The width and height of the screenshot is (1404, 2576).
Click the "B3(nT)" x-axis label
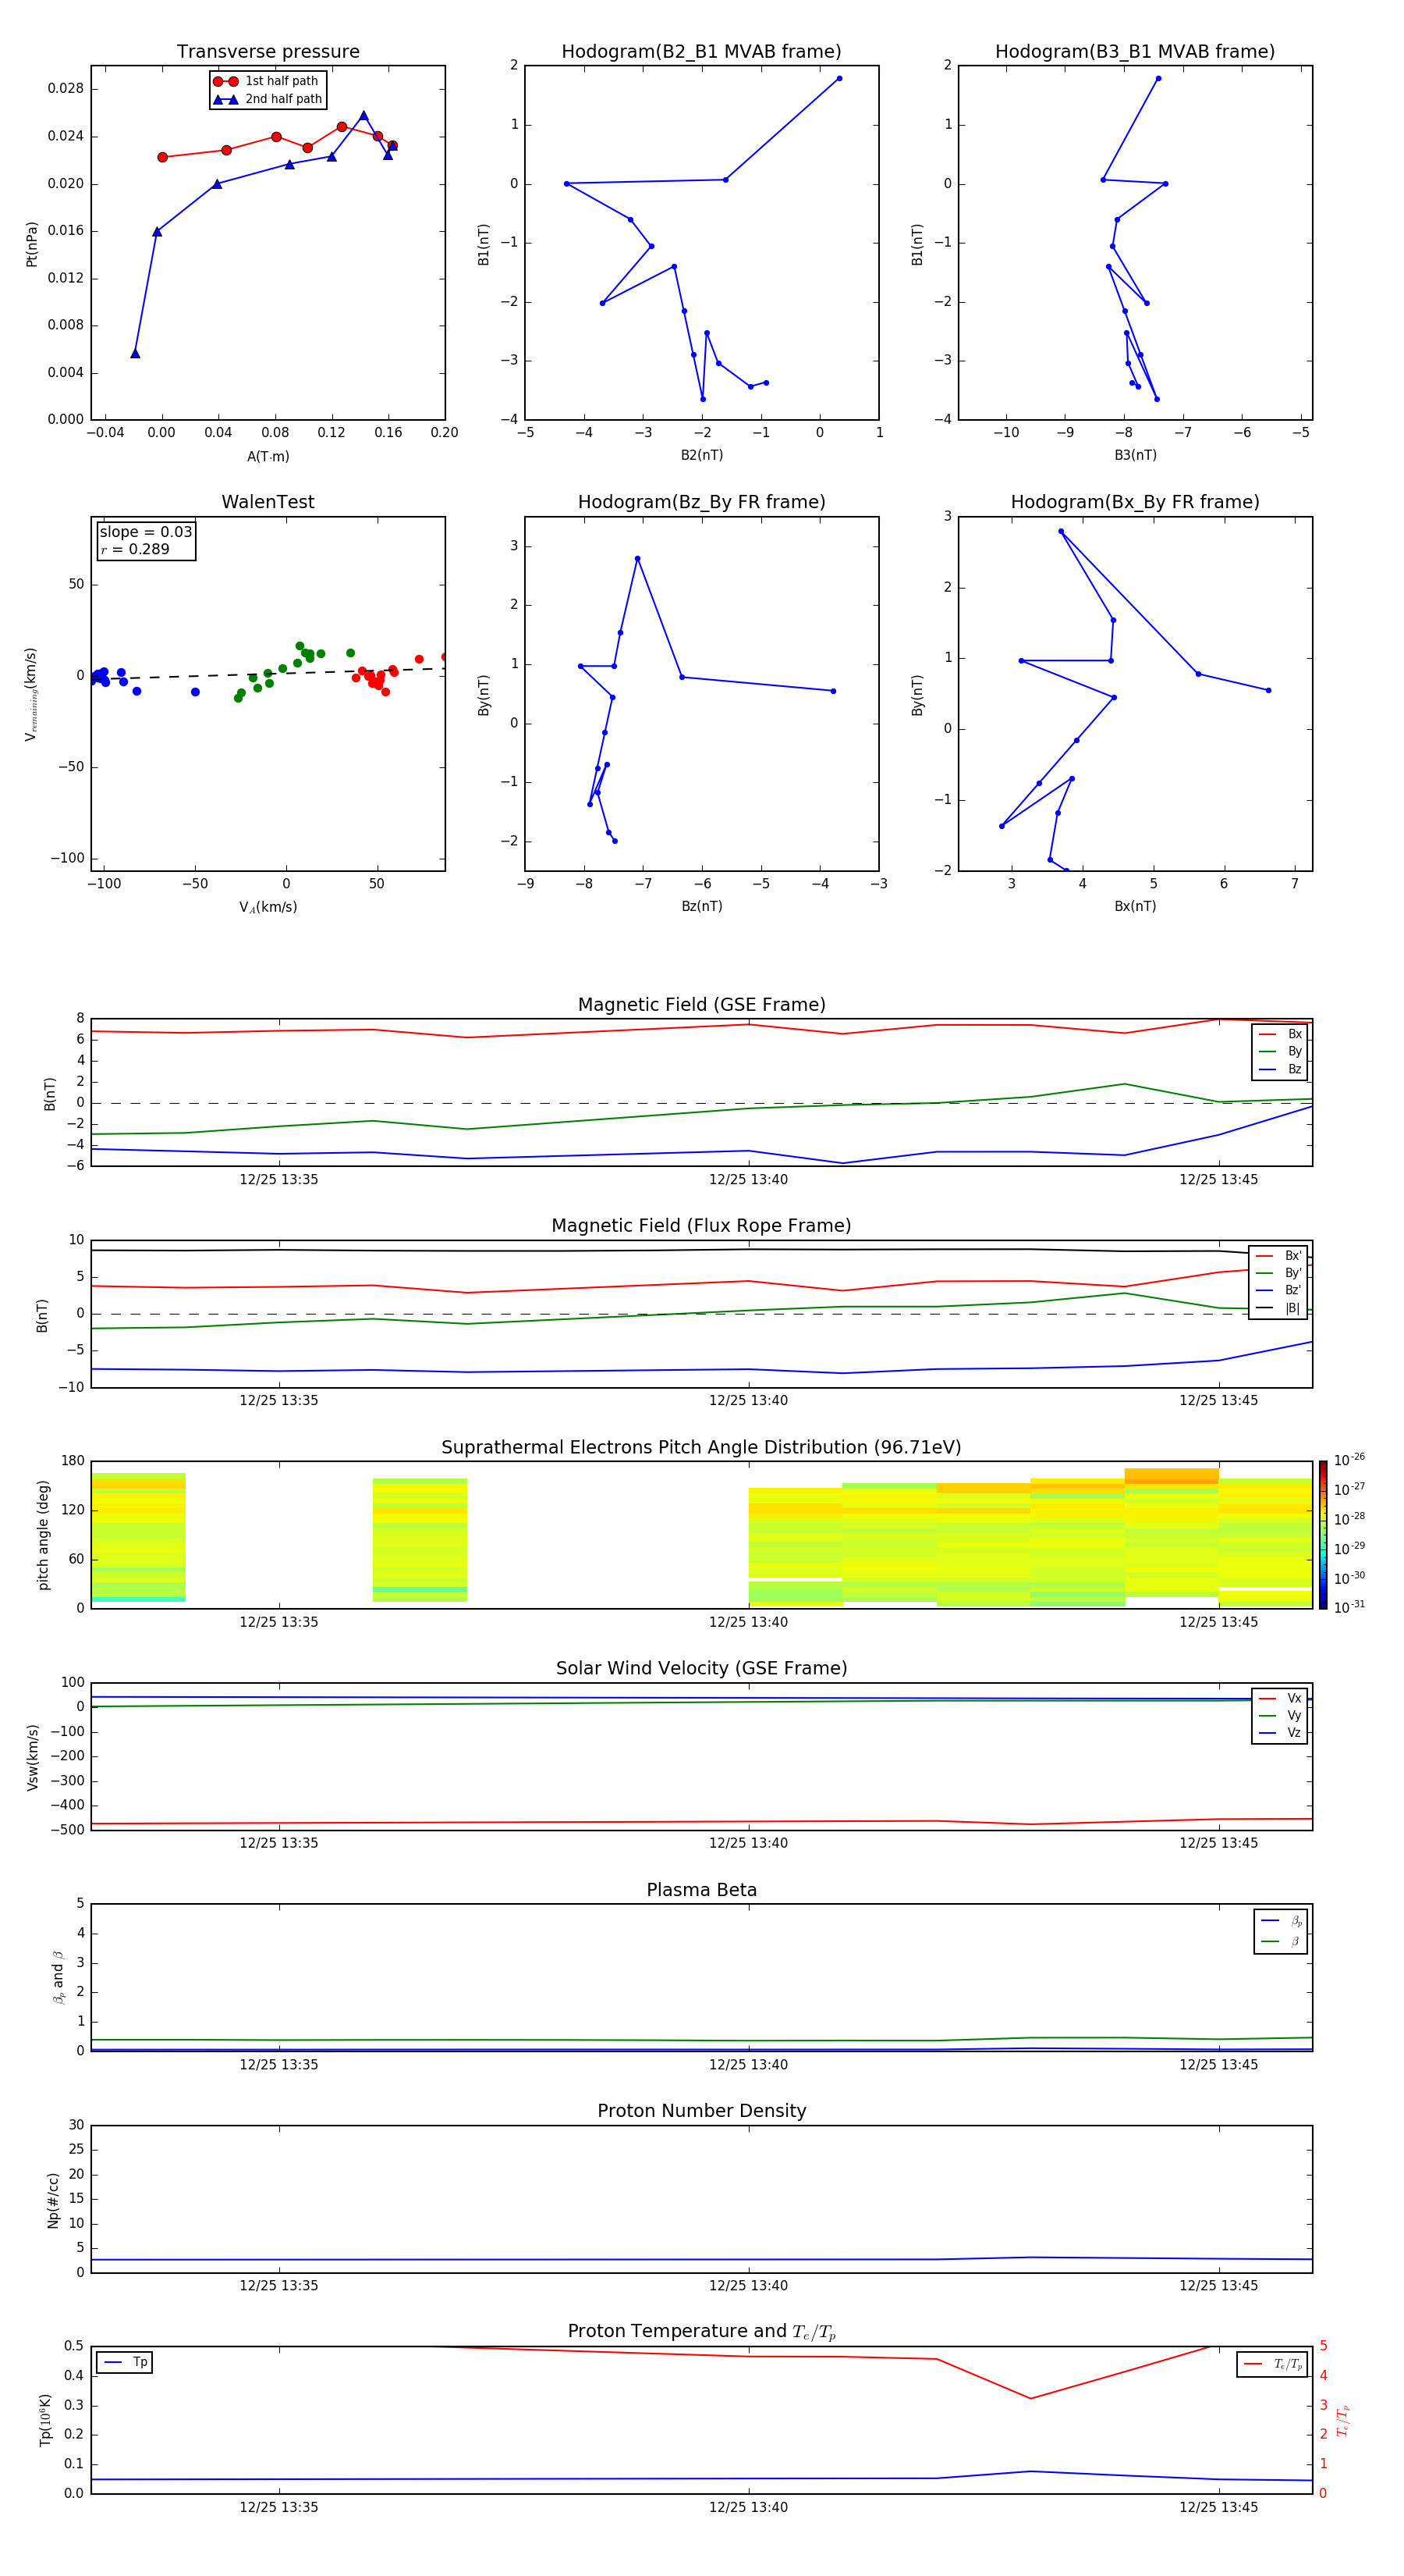[x=1135, y=455]
